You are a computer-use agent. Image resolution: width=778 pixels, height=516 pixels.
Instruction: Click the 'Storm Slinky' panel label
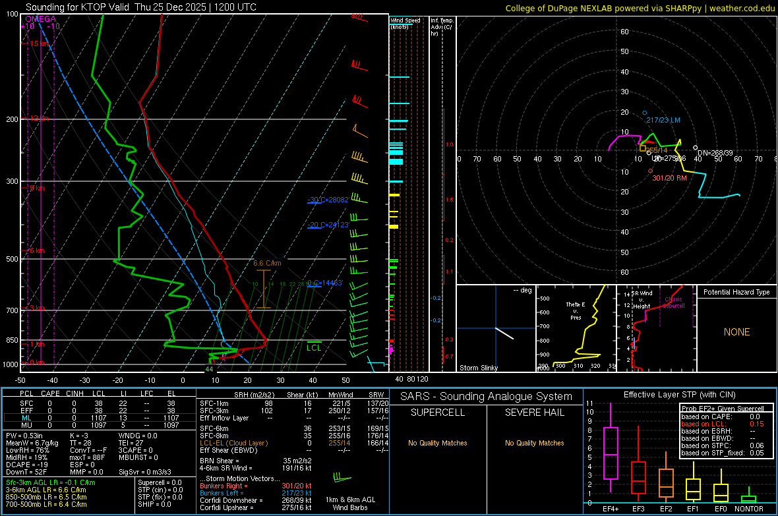tap(478, 368)
